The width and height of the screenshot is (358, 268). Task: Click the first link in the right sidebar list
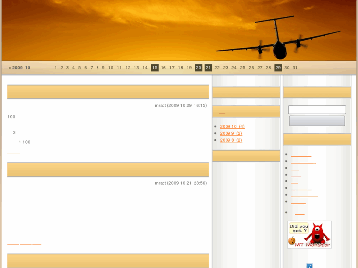[x=301, y=155]
